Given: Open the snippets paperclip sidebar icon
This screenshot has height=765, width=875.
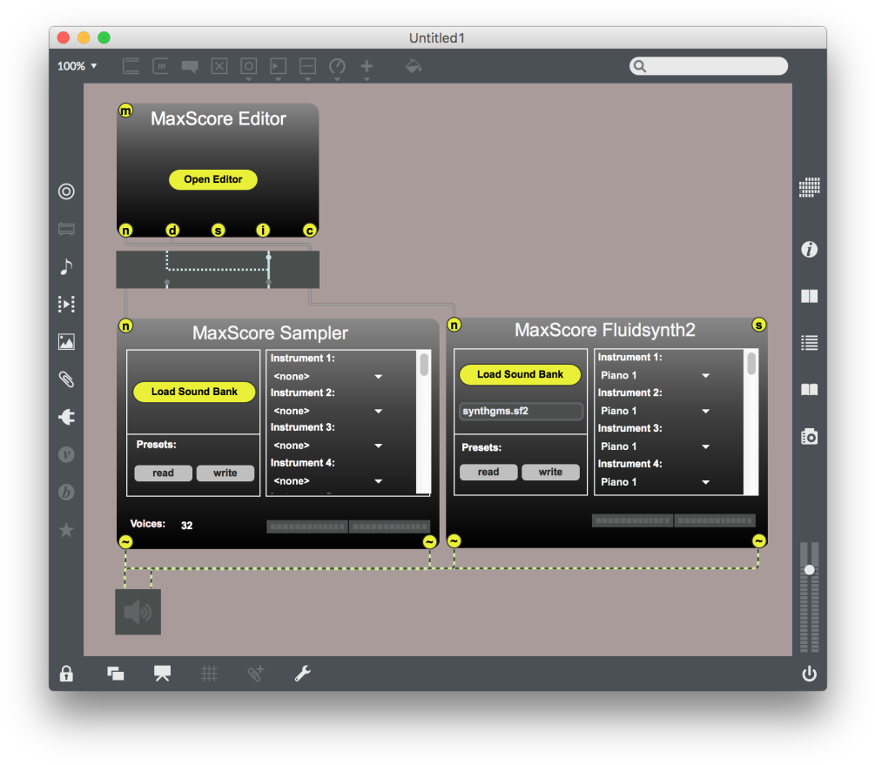Looking at the screenshot, I should pos(66,379).
